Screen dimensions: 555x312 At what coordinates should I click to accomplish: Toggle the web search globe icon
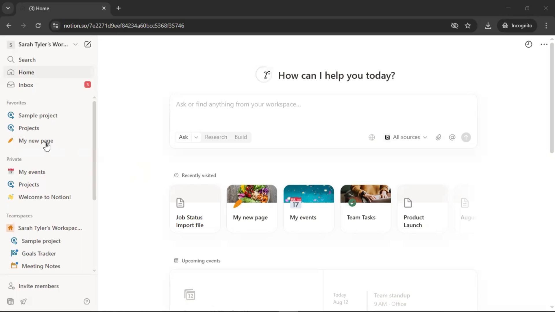point(372,138)
